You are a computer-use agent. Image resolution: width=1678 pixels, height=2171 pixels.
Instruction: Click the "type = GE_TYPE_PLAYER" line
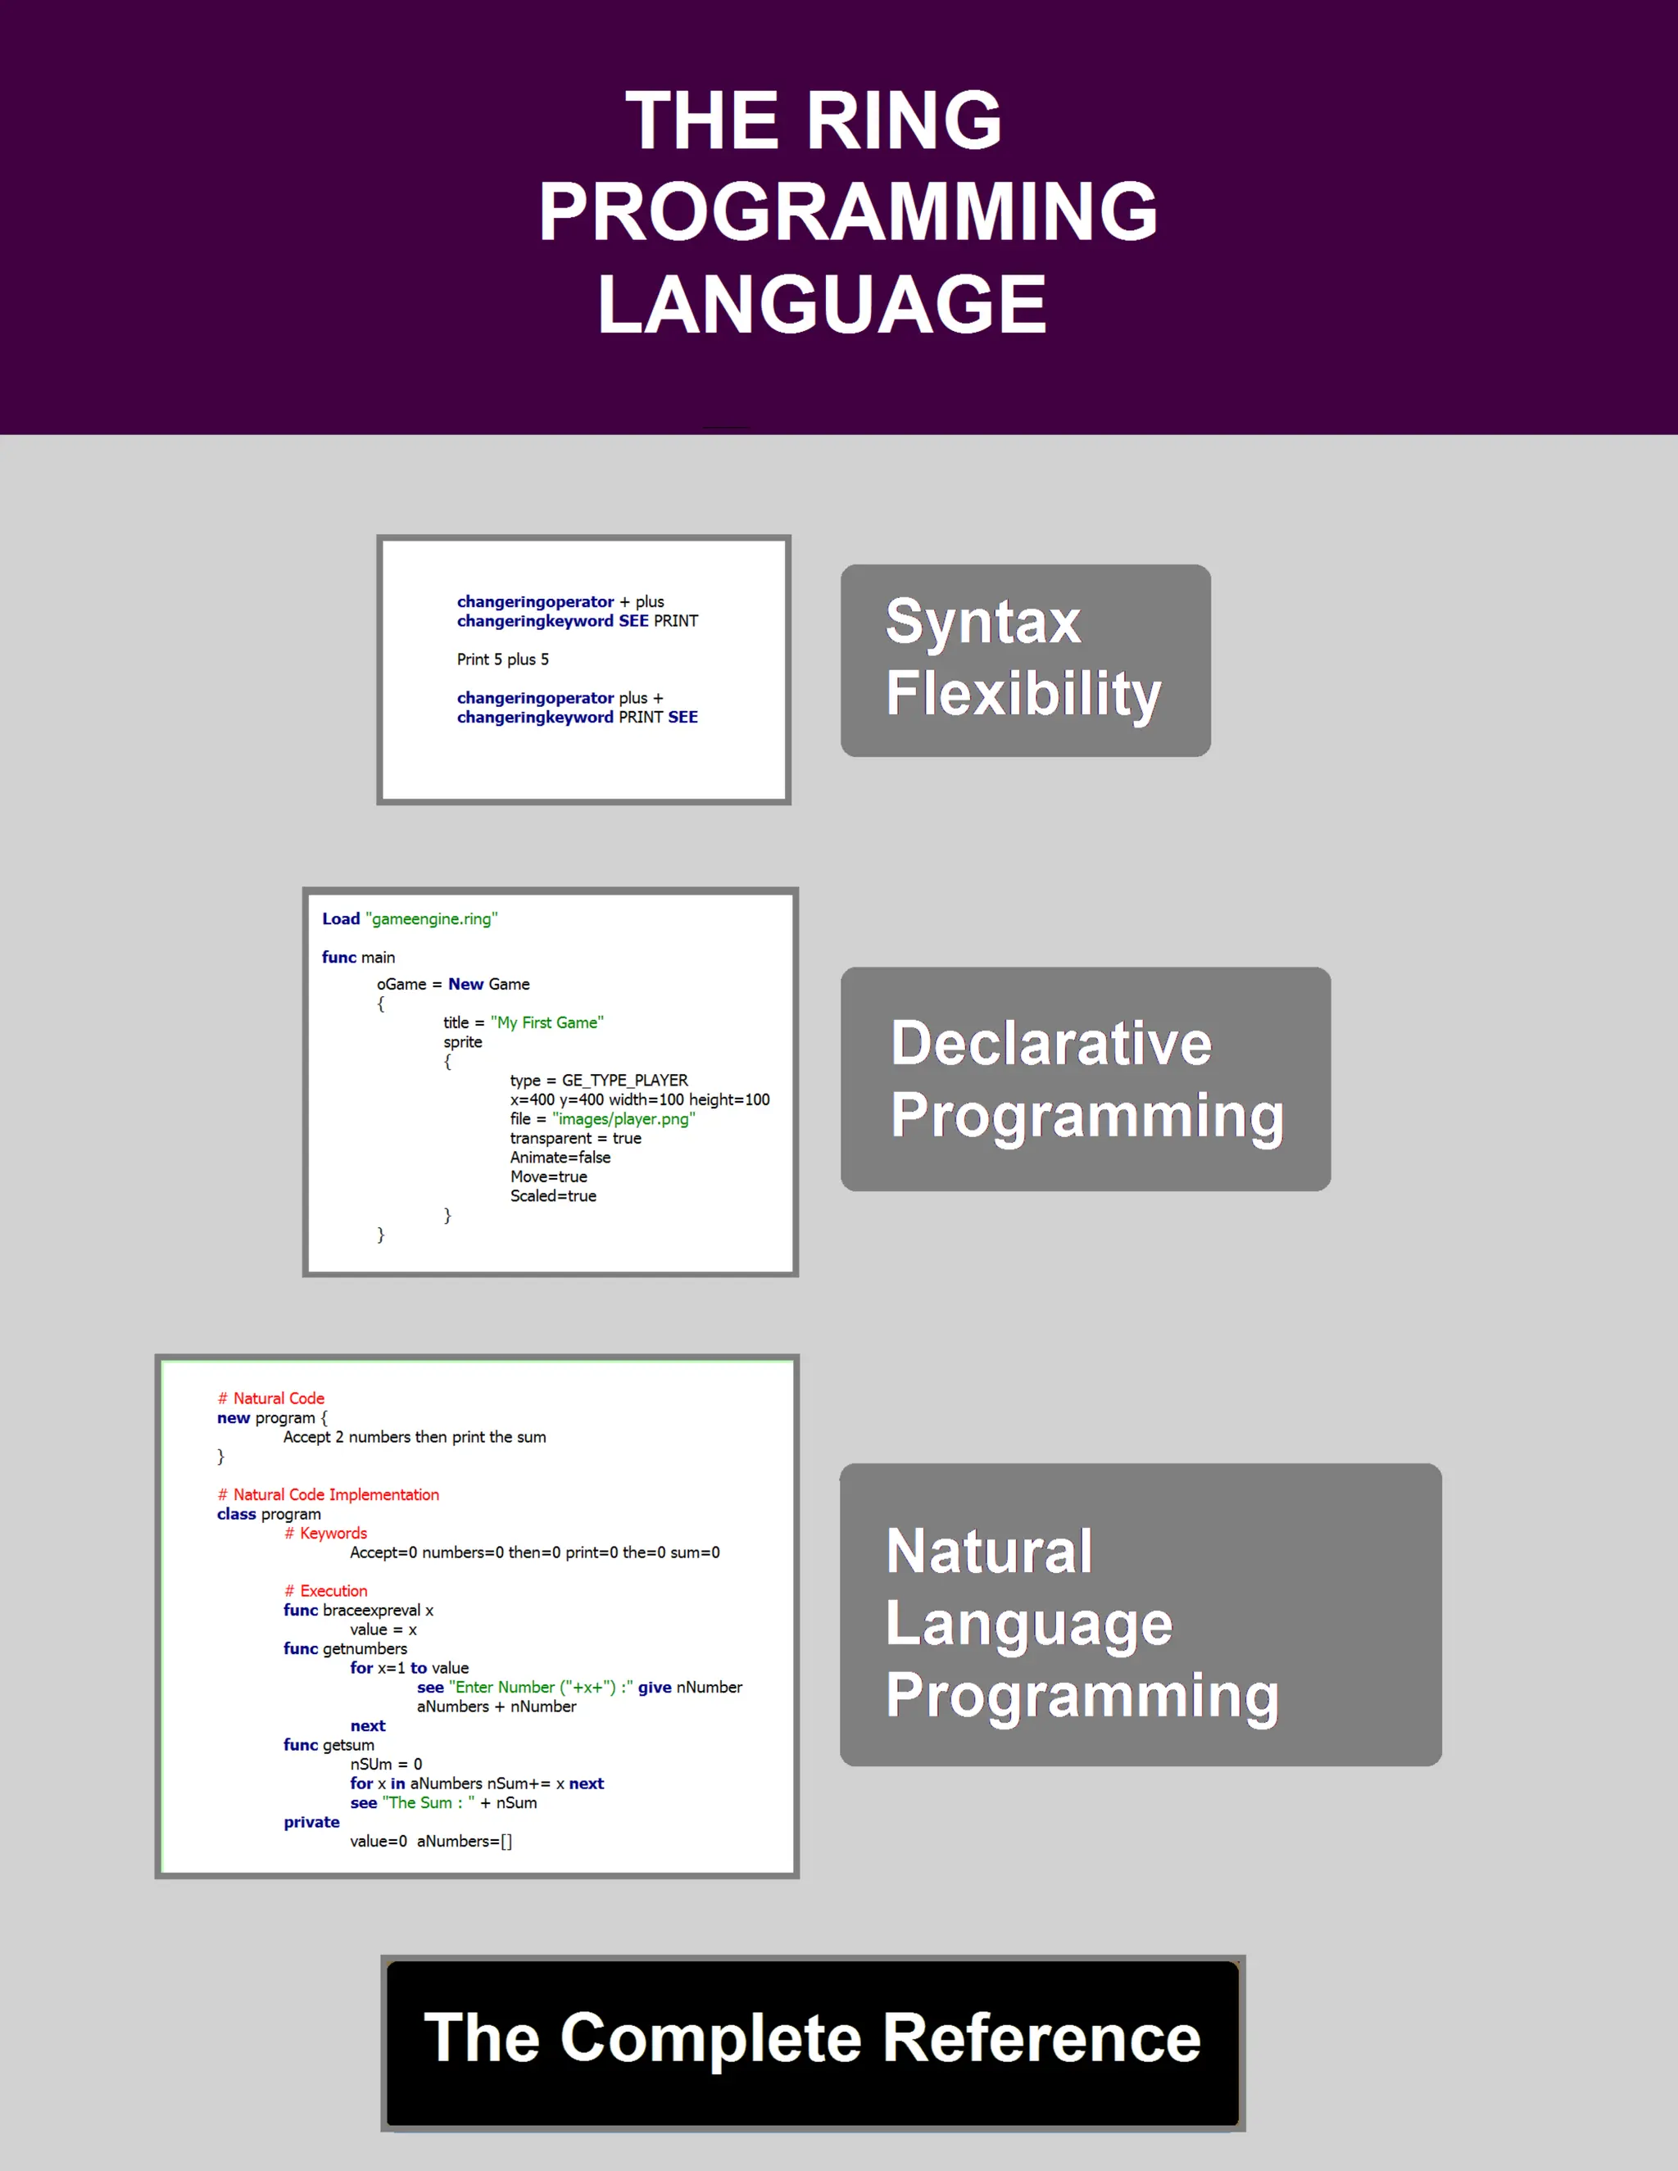coord(598,1080)
